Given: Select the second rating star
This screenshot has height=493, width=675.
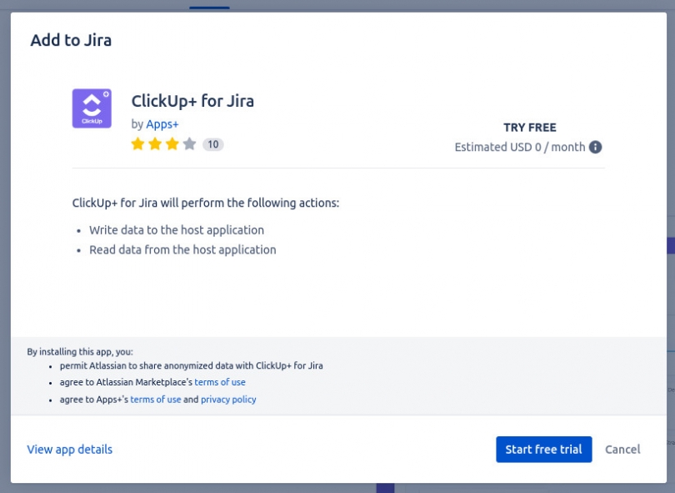Looking at the screenshot, I should [x=154, y=143].
